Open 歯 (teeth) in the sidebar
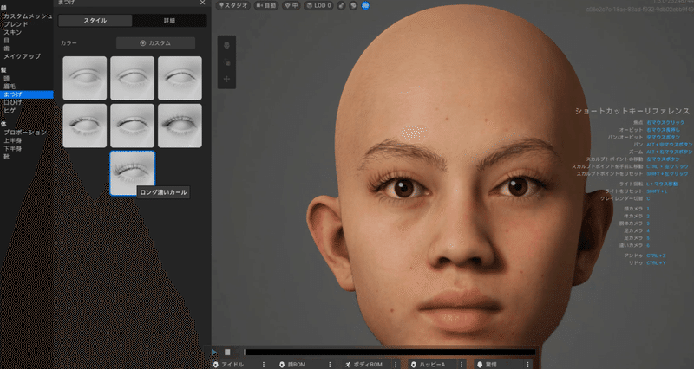Image resolution: width=694 pixels, height=369 pixels. [x=6, y=49]
